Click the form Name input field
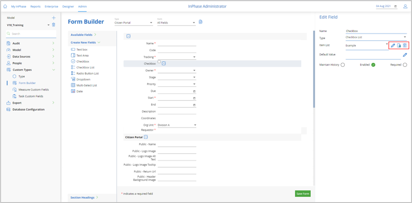 [177, 43]
